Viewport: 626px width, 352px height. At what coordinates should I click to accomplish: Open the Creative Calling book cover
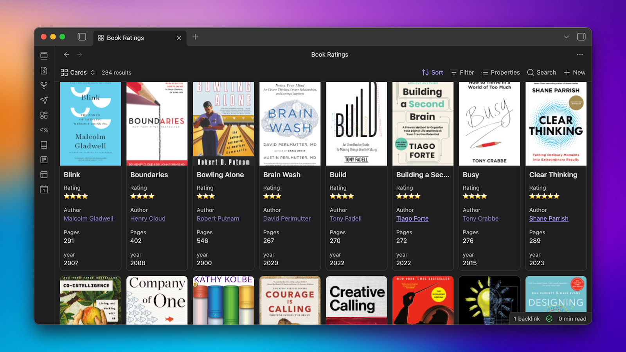[356, 300]
